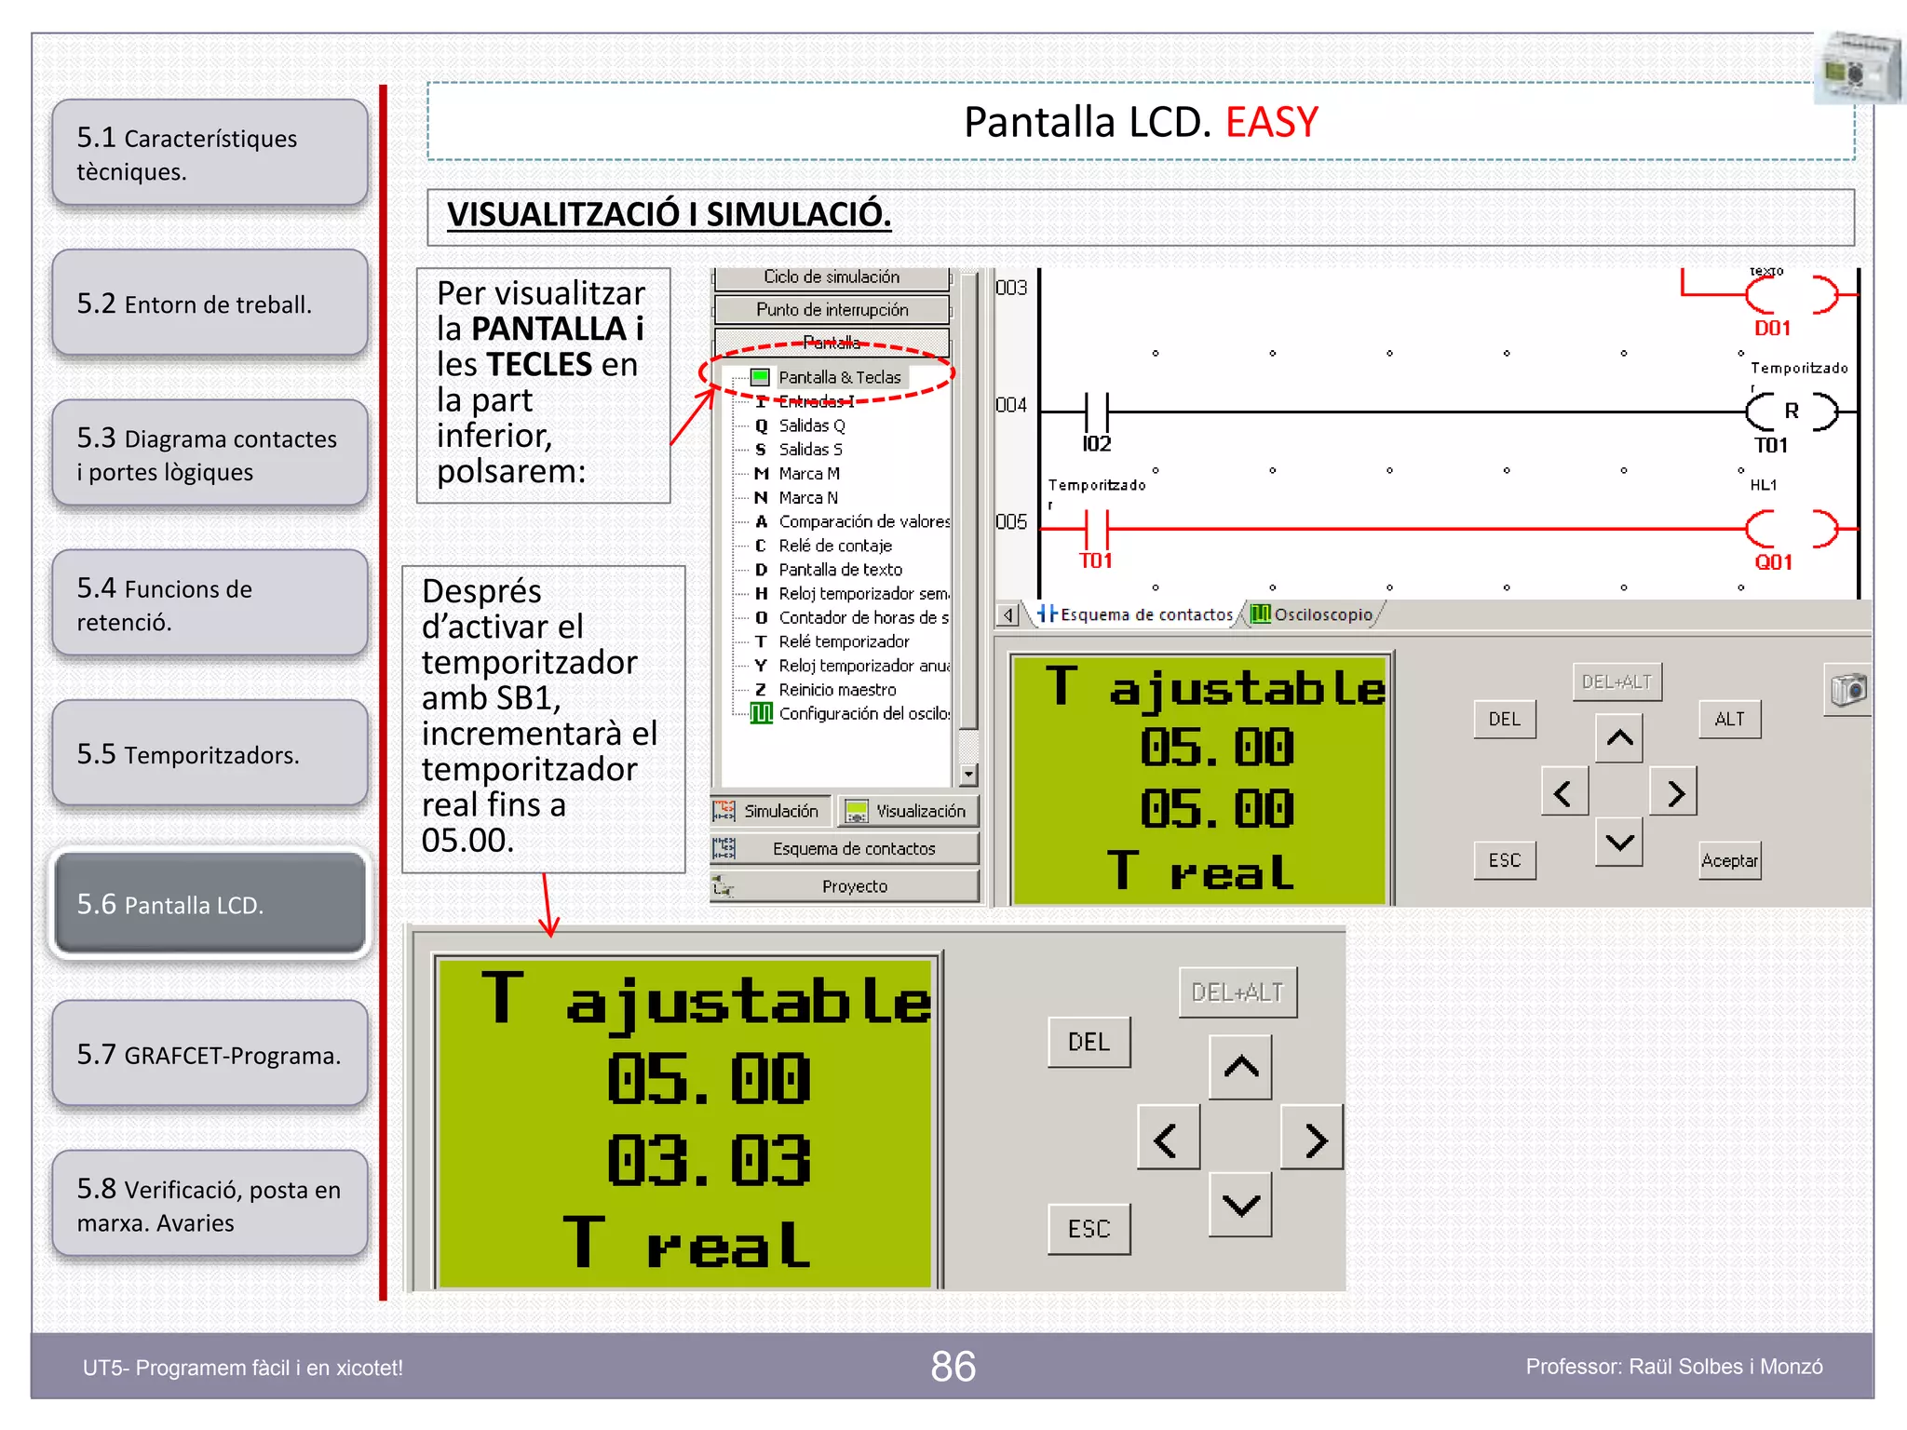Screen dimensions: 1907x1430
Task: Open Configuración del osciloscopio entry
Action: (x=863, y=714)
